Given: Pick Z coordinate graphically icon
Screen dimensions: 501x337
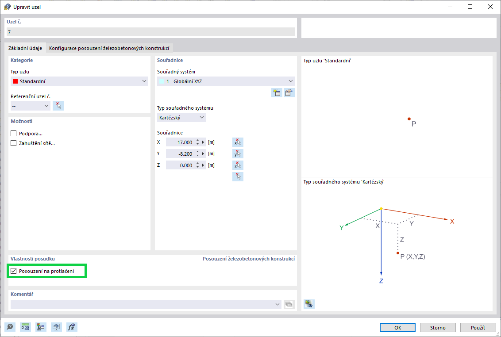Looking at the screenshot, I should [x=238, y=165].
